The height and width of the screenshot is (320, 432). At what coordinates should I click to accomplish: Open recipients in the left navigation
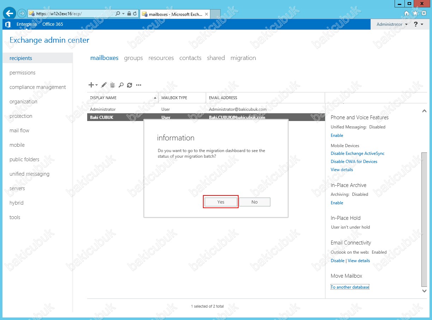[x=38, y=58]
